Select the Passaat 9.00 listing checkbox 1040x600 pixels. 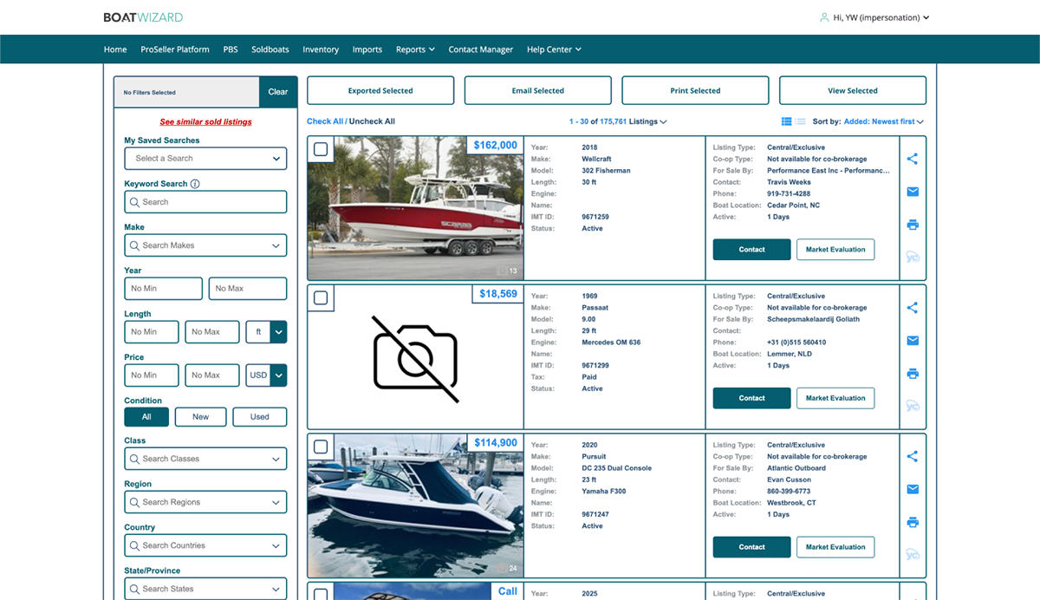[321, 297]
